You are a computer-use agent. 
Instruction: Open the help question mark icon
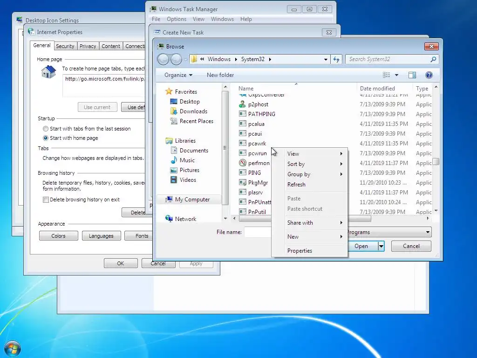[429, 75]
